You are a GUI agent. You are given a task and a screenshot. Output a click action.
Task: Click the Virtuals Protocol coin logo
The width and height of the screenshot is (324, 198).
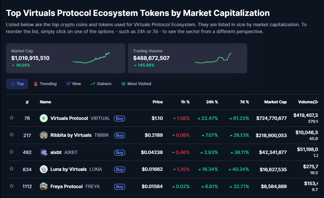(43, 118)
